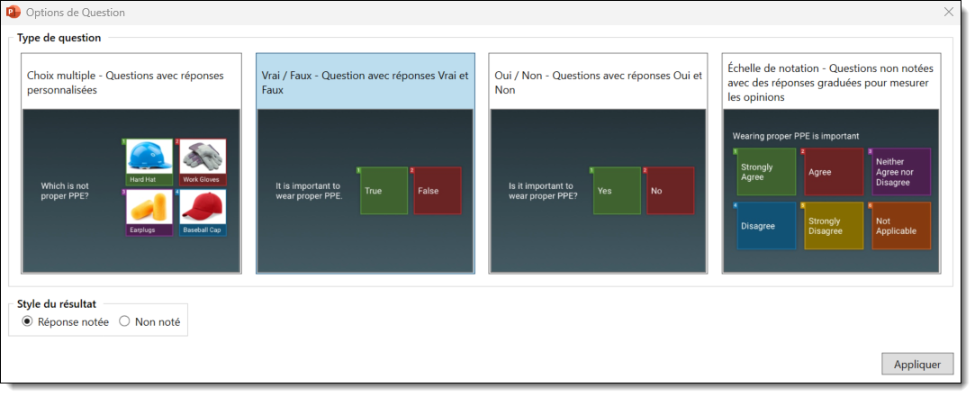This screenshot has width=975, height=397.
Task: Select the 'Vrai / Faux' question type
Action: [365, 83]
